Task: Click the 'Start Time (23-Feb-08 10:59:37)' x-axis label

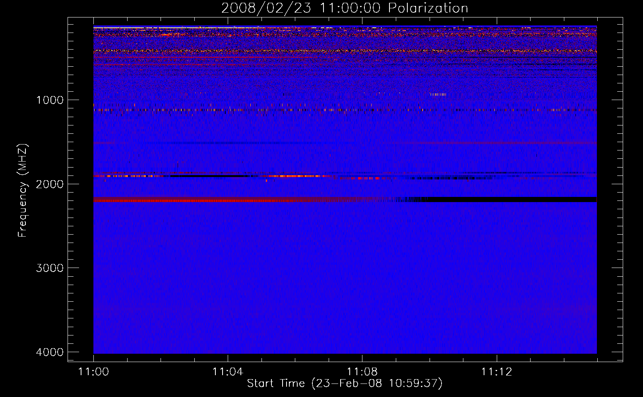Action: tap(345, 384)
